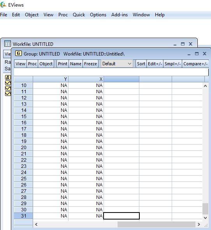211x230 pixels.
Task: Open the Add-ins menu
Action: 120,15
